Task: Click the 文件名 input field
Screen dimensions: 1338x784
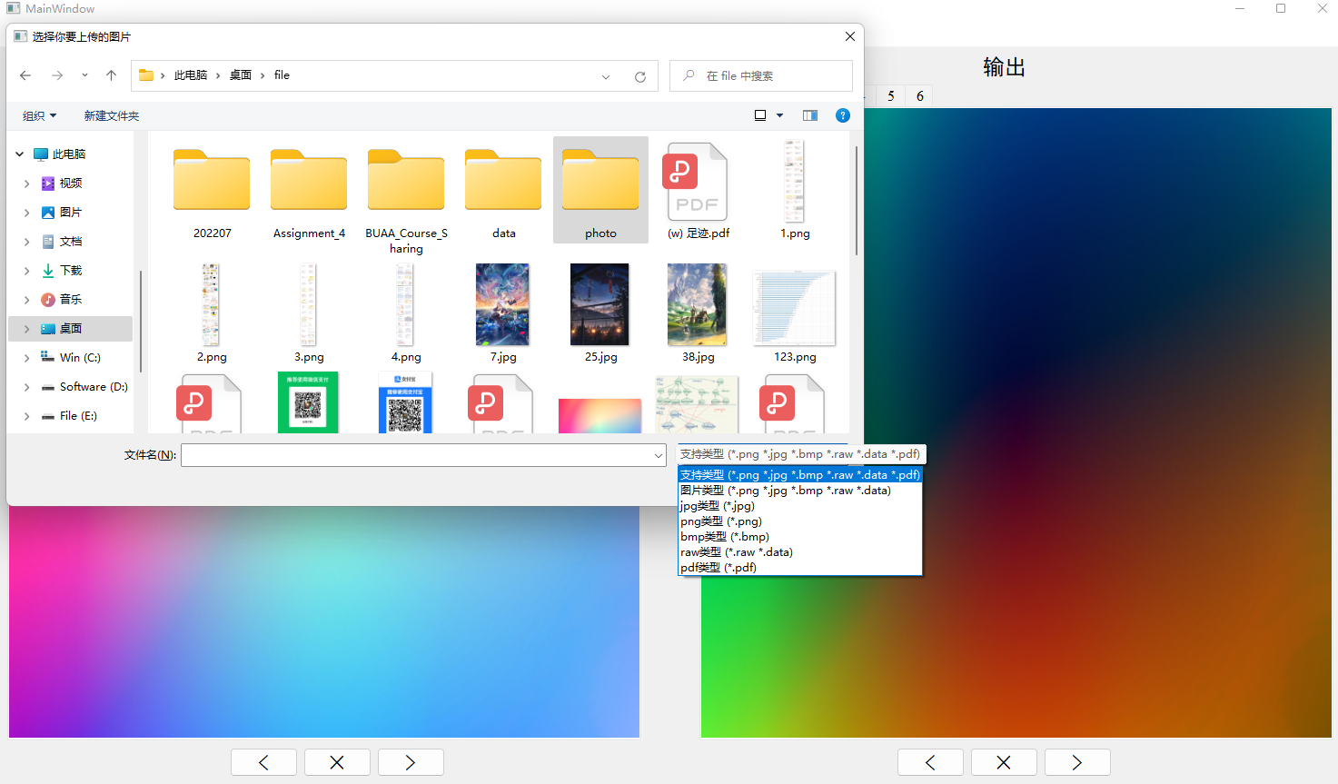Action: [418, 455]
